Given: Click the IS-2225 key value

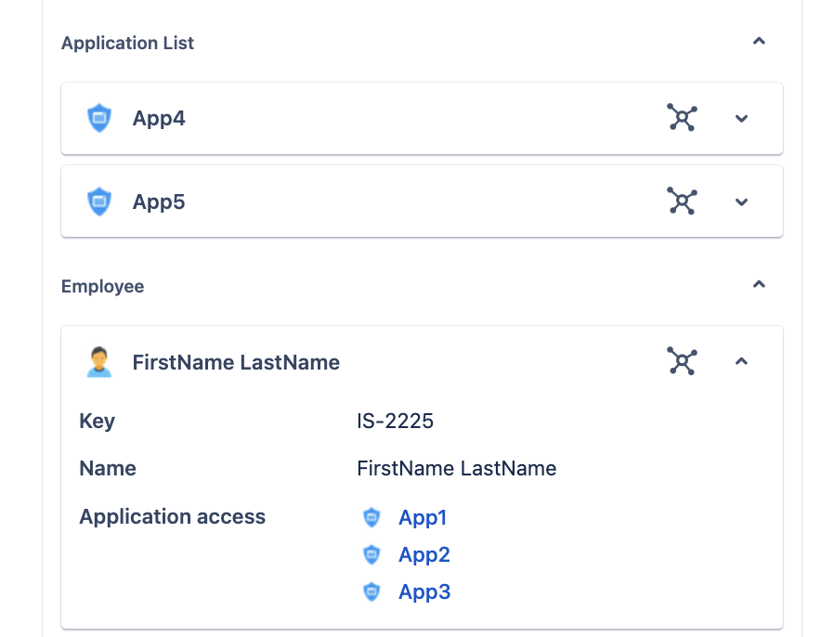Looking at the screenshot, I should 395,422.
